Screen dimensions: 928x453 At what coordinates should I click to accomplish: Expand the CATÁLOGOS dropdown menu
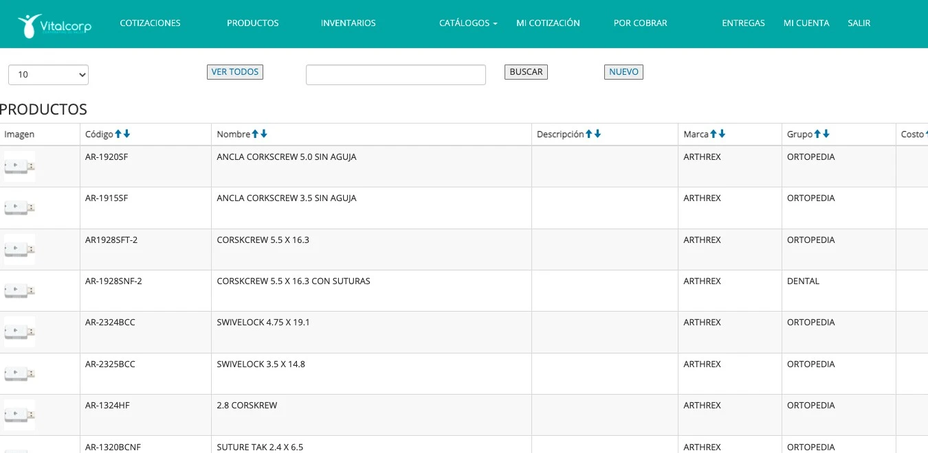(x=467, y=23)
